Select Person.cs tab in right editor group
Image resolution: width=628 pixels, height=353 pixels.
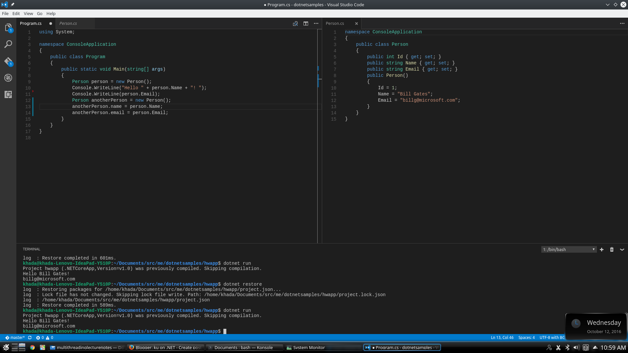342,24
